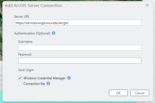Click the Windows Credential Manager label text

[44, 78]
